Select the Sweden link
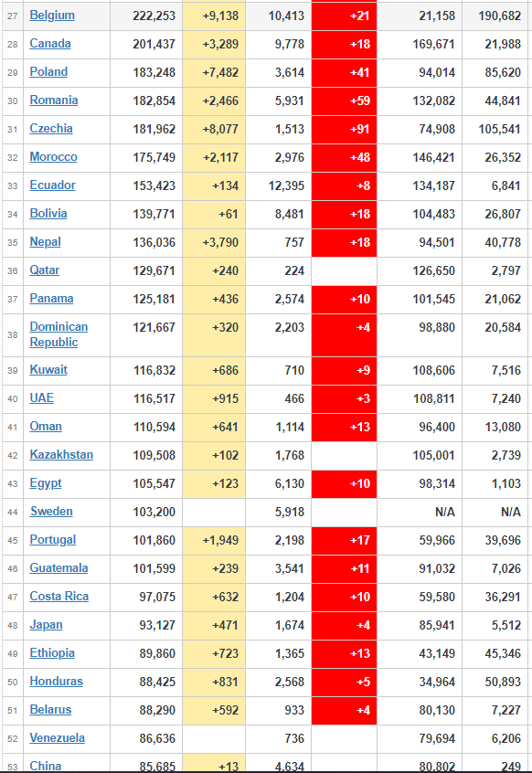The height and width of the screenshot is (773, 532). [51, 512]
